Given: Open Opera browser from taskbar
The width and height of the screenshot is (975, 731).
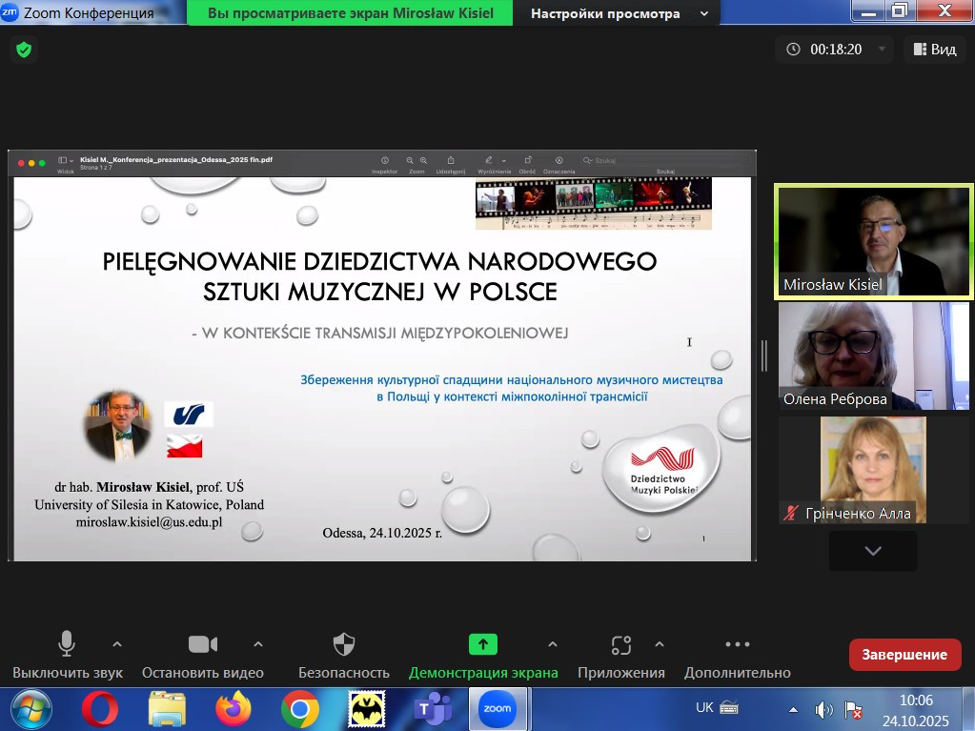Looking at the screenshot, I should pyautogui.click(x=99, y=708).
